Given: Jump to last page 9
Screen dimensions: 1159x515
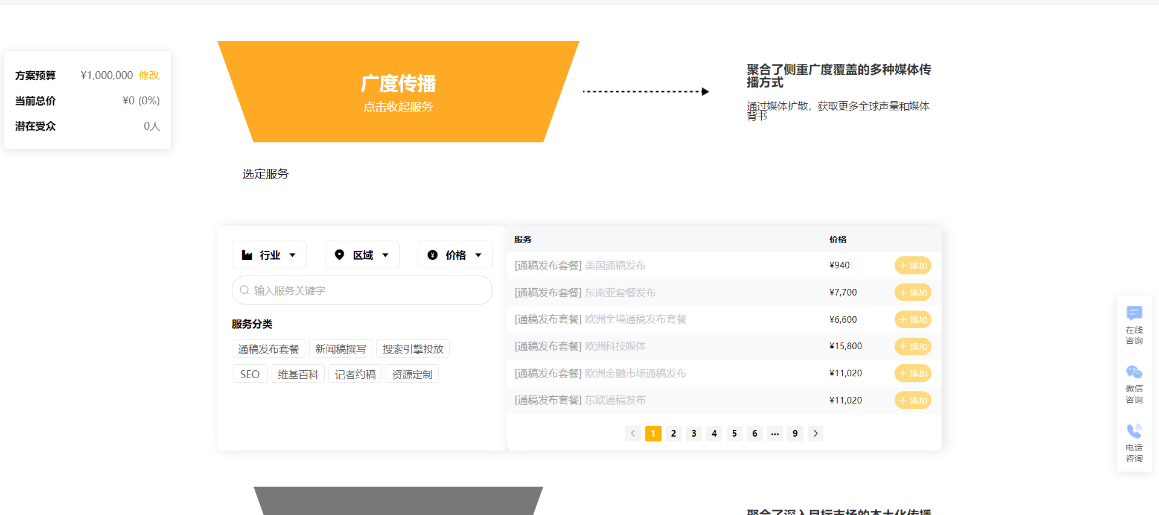Looking at the screenshot, I should tap(795, 434).
